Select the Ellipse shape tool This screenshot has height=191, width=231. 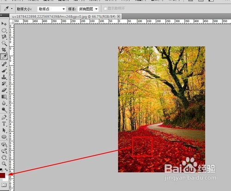click(x=4, y=137)
